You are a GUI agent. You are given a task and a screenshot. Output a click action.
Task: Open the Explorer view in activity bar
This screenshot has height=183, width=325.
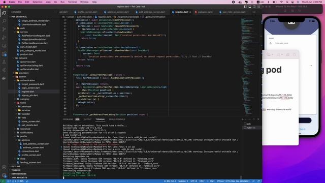[x=4, y=13]
